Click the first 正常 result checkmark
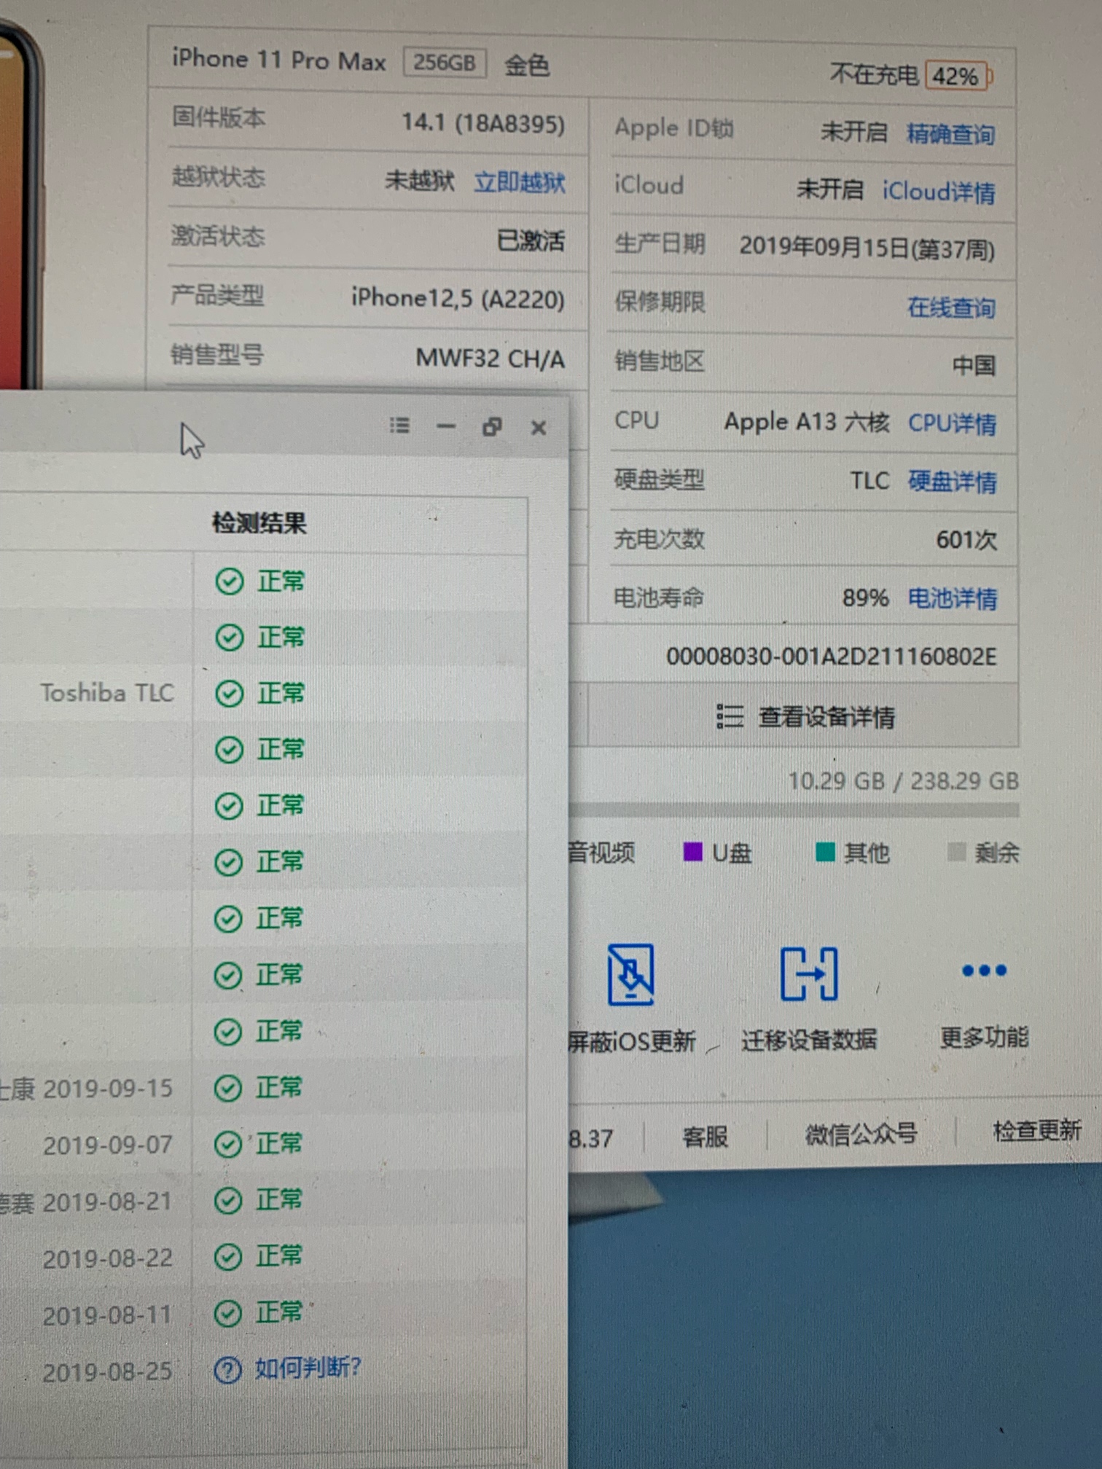The height and width of the screenshot is (1469, 1102). coord(230,581)
